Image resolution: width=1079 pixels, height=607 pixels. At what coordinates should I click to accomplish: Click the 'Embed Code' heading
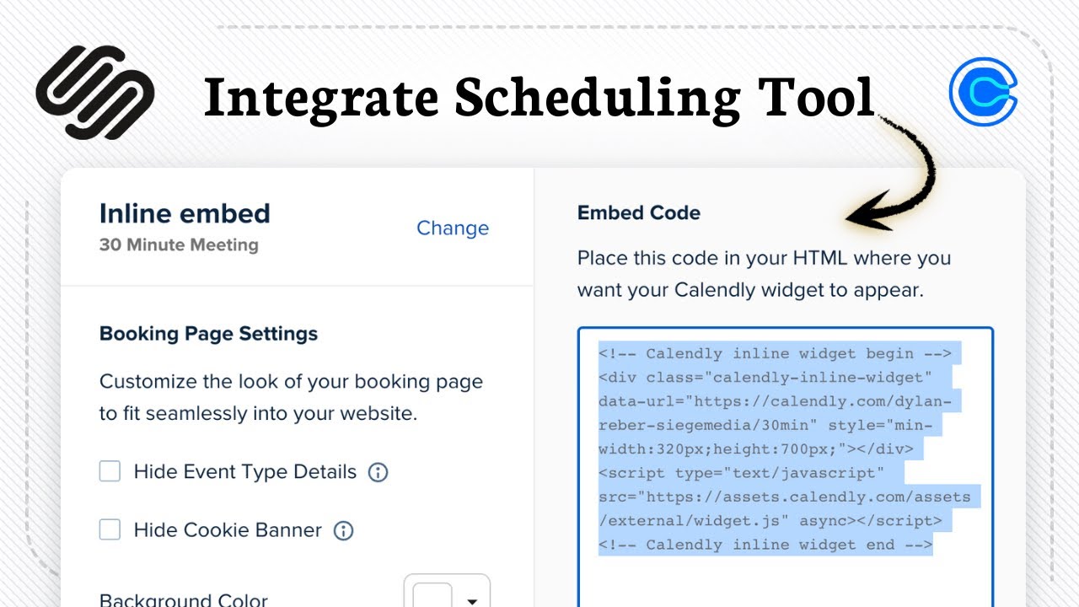pyautogui.click(x=639, y=213)
